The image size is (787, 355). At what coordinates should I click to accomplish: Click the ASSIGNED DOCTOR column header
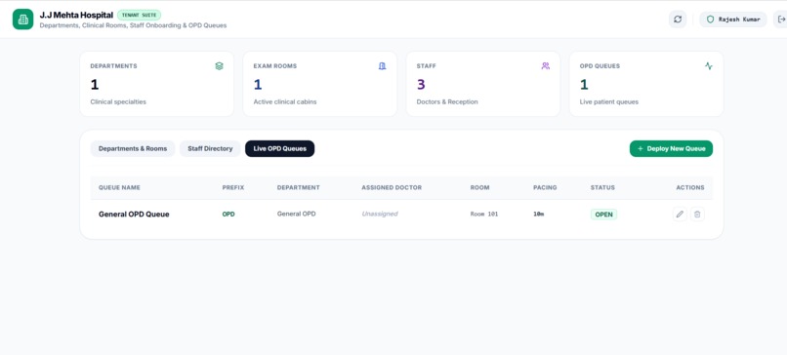coord(392,187)
